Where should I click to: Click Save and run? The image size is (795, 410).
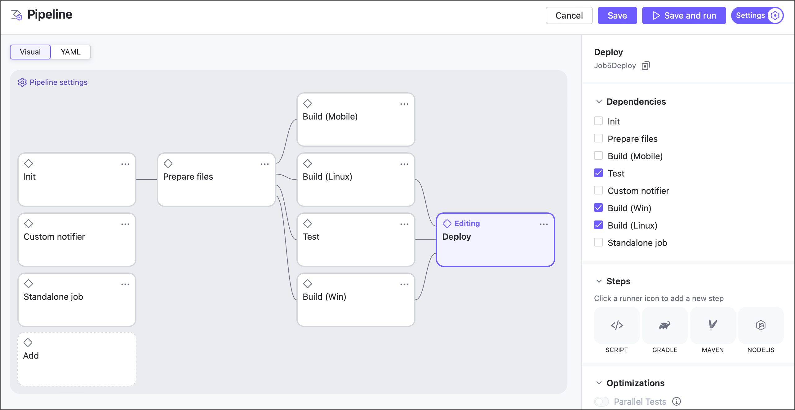[684, 15]
